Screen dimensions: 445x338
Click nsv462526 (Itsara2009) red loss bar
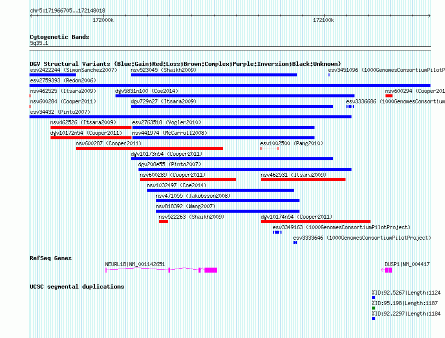(x=91, y=127)
